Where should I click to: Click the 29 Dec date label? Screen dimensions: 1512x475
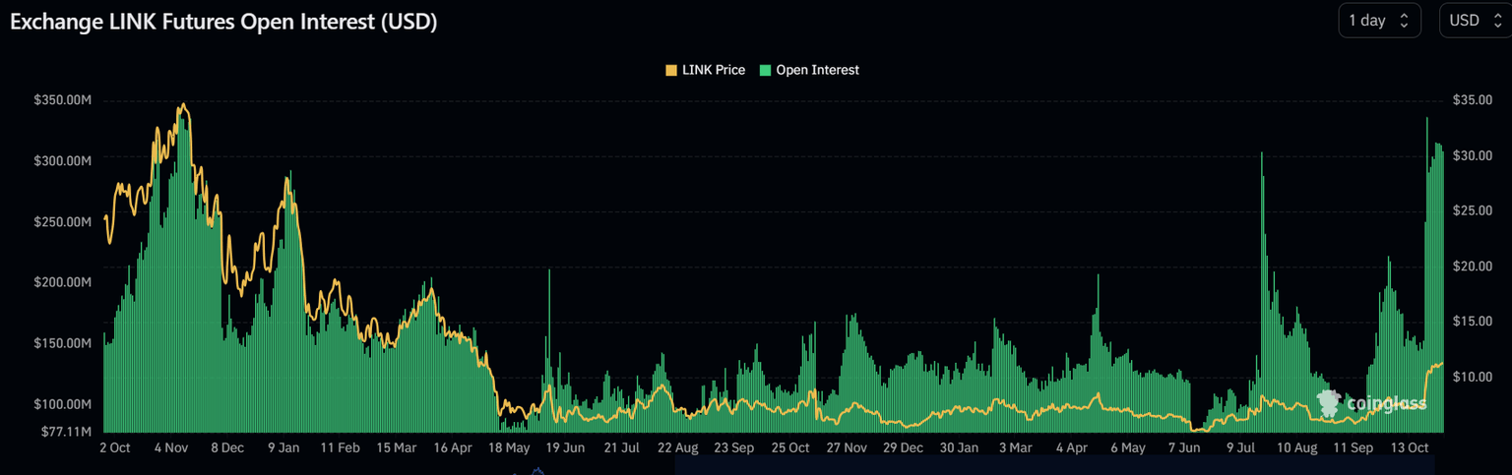904,447
